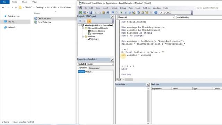Click the Break (pause) toolbar icon
The height and width of the screenshot is (125, 222).
coord(126,12)
